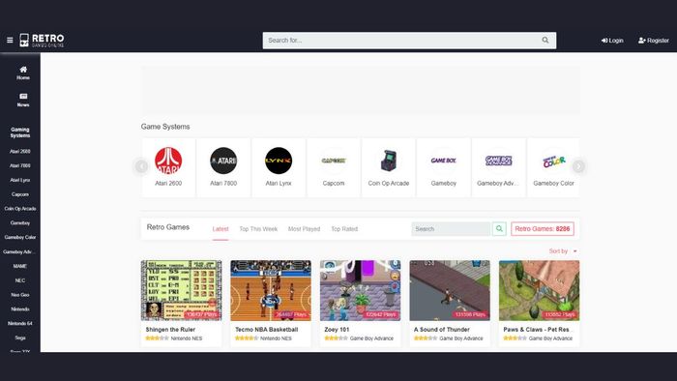Screen dimensions: 677x381
Task: Focus the top Search for... field
Action: coord(409,40)
